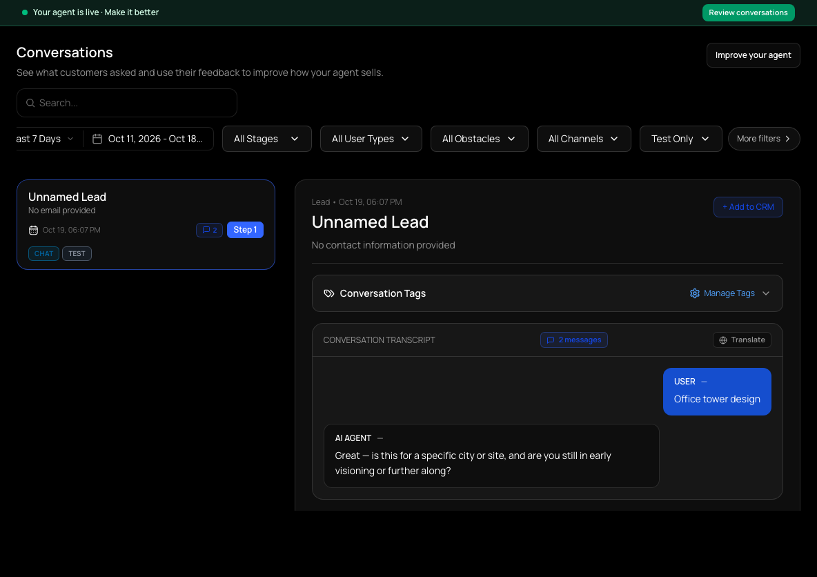Screen dimensions: 817x577
Task: Click the calendar icon in date range
Action: tap(97, 139)
